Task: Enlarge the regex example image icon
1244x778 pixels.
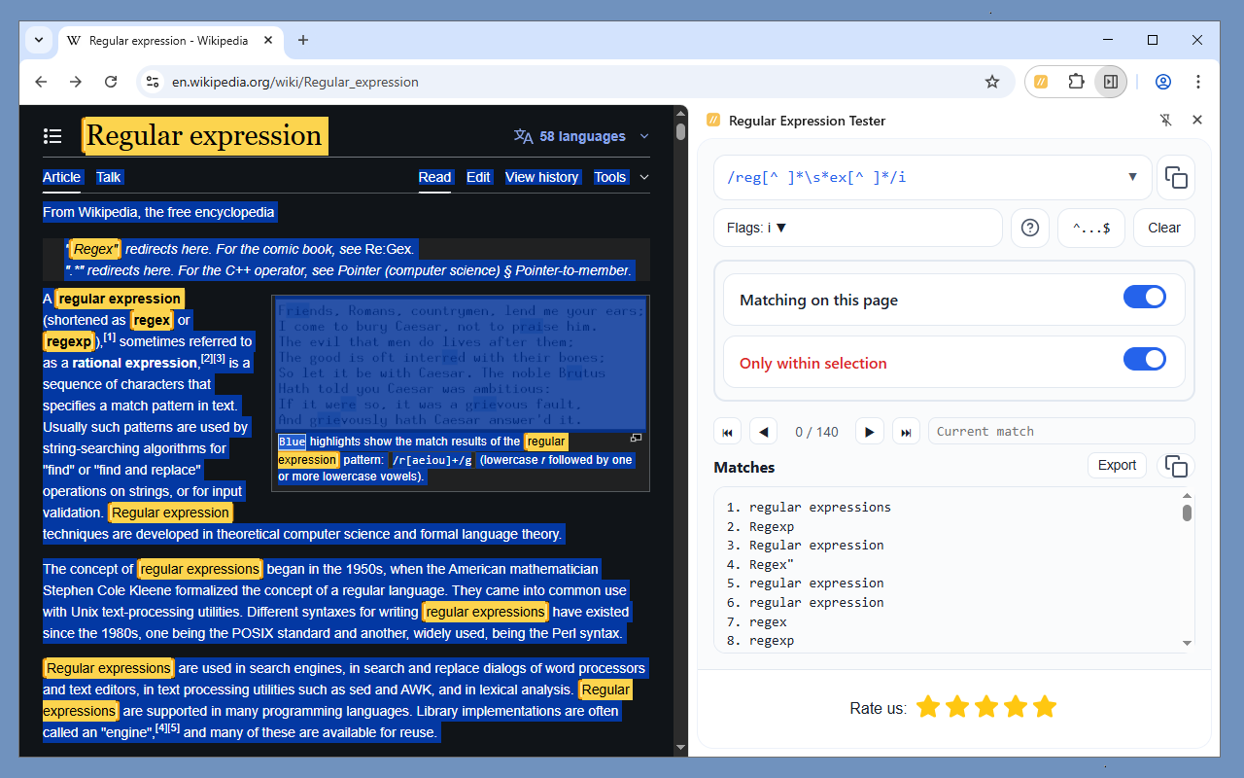Action: pyautogui.click(x=637, y=439)
